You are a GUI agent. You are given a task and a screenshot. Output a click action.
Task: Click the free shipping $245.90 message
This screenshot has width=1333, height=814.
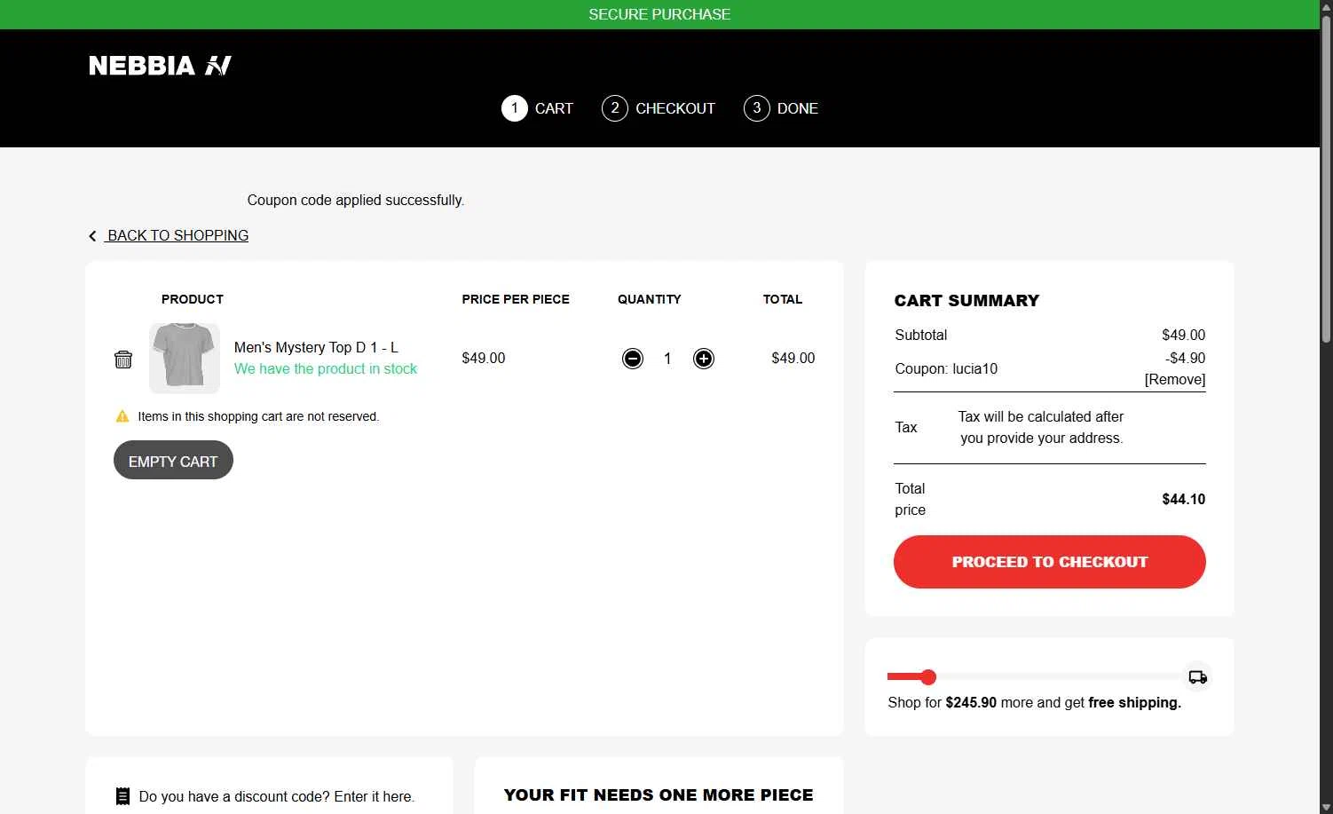(1035, 702)
